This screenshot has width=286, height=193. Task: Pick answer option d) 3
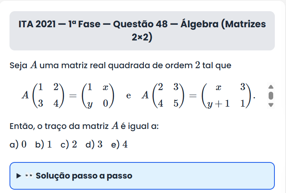click(x=94, y=145)
